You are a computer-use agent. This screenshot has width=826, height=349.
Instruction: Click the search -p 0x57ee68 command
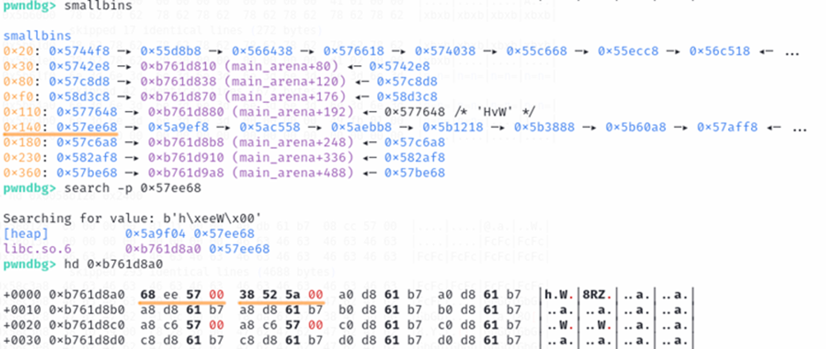click(x=133, y=188)
